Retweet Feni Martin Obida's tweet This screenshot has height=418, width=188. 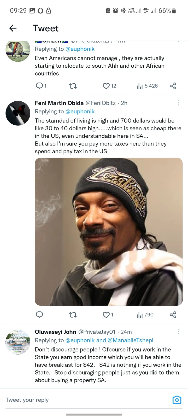tap(73, 315)
